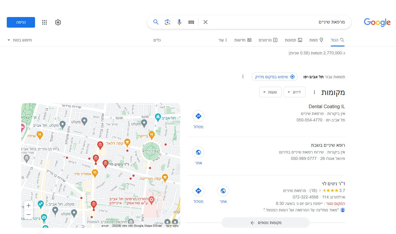Switch to the סרטונים tab
The image size is (396, 234).
point(268,40)
